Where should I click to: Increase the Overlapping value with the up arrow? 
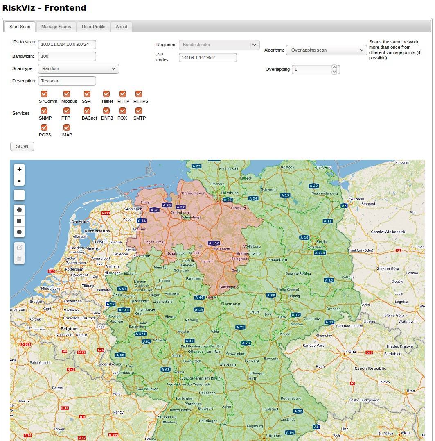[335, 67]
